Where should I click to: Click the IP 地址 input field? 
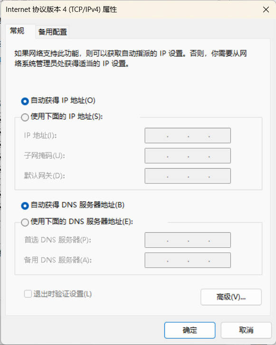(x=188, y=135)
